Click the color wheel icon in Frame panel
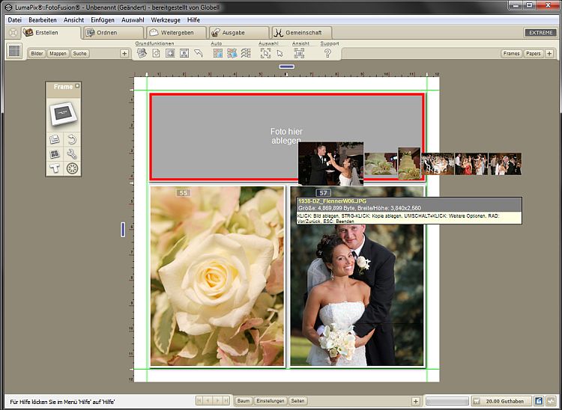This screenshot has height=410, width=562. coord(72,168)
